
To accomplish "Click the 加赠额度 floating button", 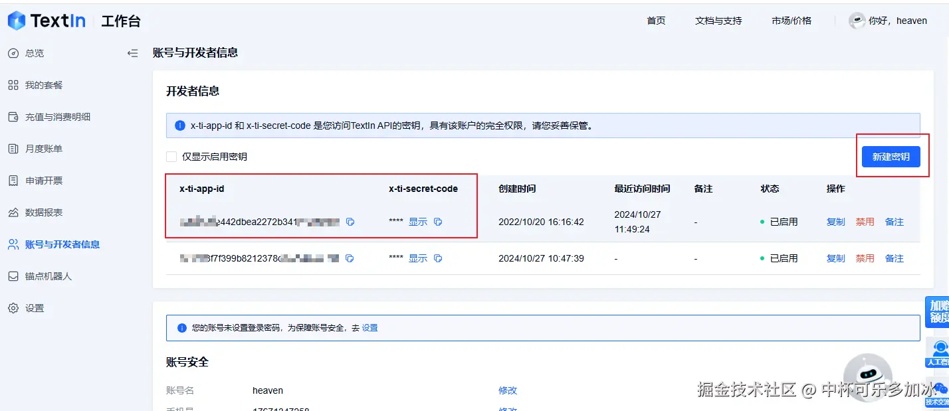I will tap(937, 312).
